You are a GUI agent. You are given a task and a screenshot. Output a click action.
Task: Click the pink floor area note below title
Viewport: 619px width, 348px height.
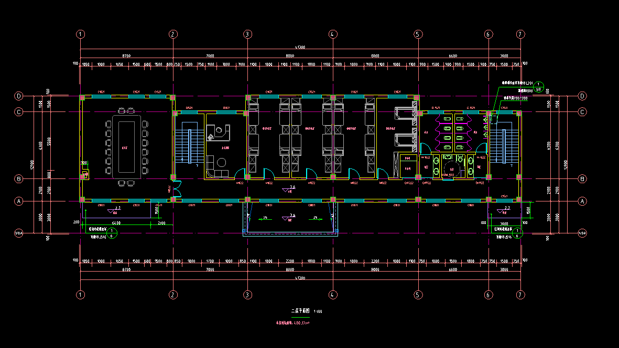(293, 323)
